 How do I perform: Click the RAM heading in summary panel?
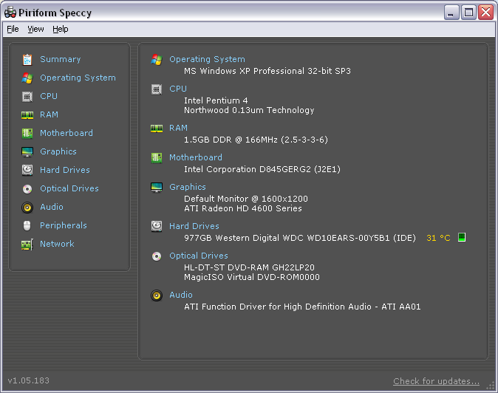pos(178,128)
